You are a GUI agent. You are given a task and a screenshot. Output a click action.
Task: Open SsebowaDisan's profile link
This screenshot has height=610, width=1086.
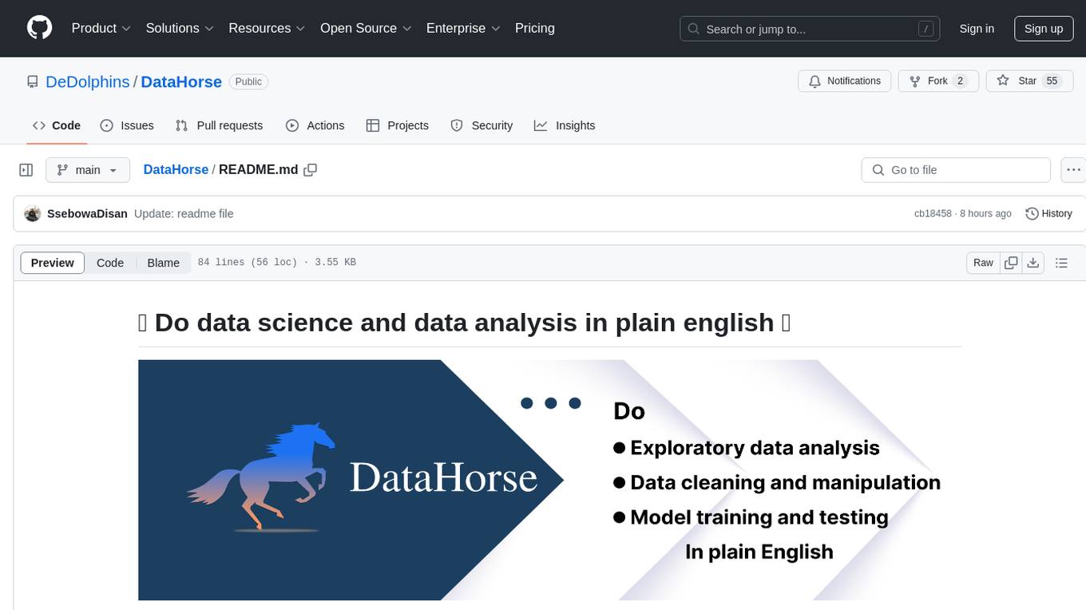87,214
